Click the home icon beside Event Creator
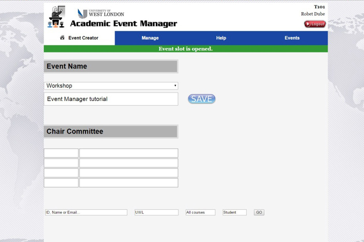The image size is (364, 242). (62, 38)
